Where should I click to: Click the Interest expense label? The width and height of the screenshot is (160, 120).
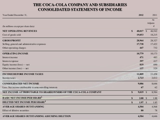tap(11, 61)
